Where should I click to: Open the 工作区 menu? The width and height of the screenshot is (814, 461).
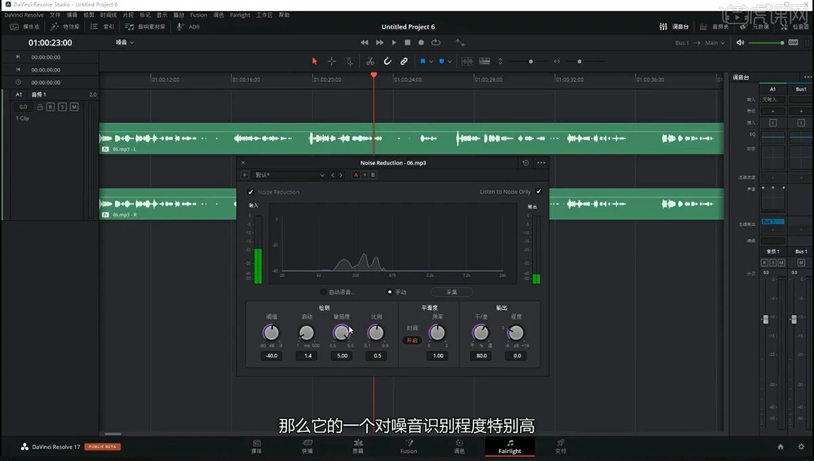(x=264, y=14)
